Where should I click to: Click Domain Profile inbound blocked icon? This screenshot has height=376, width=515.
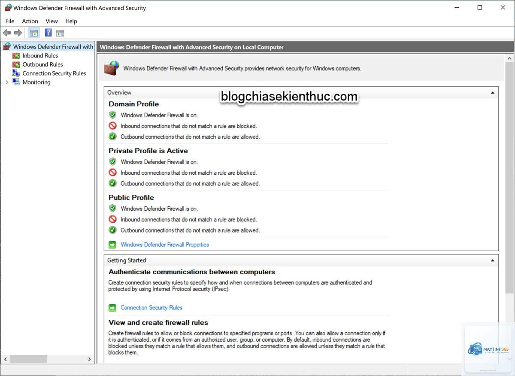coord(112,126)
